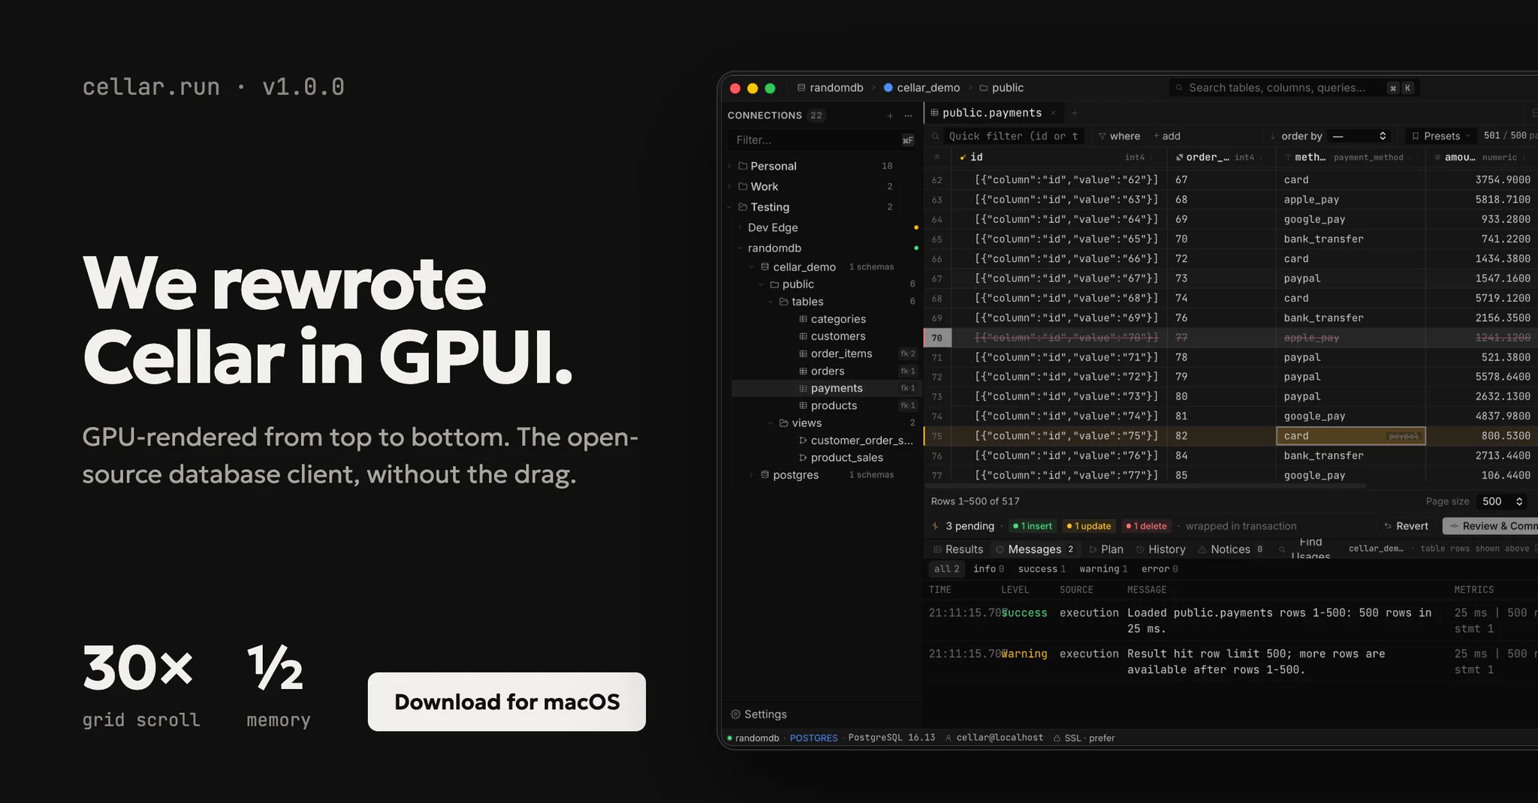Click the postgres database icon in tree
Image resolution: width=1538 pixels, height=803 pixels.
(x=764, y=475)
